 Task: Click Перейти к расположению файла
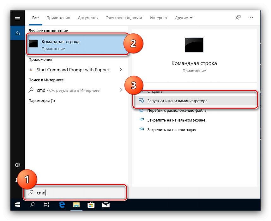click(x=177, y=110)
